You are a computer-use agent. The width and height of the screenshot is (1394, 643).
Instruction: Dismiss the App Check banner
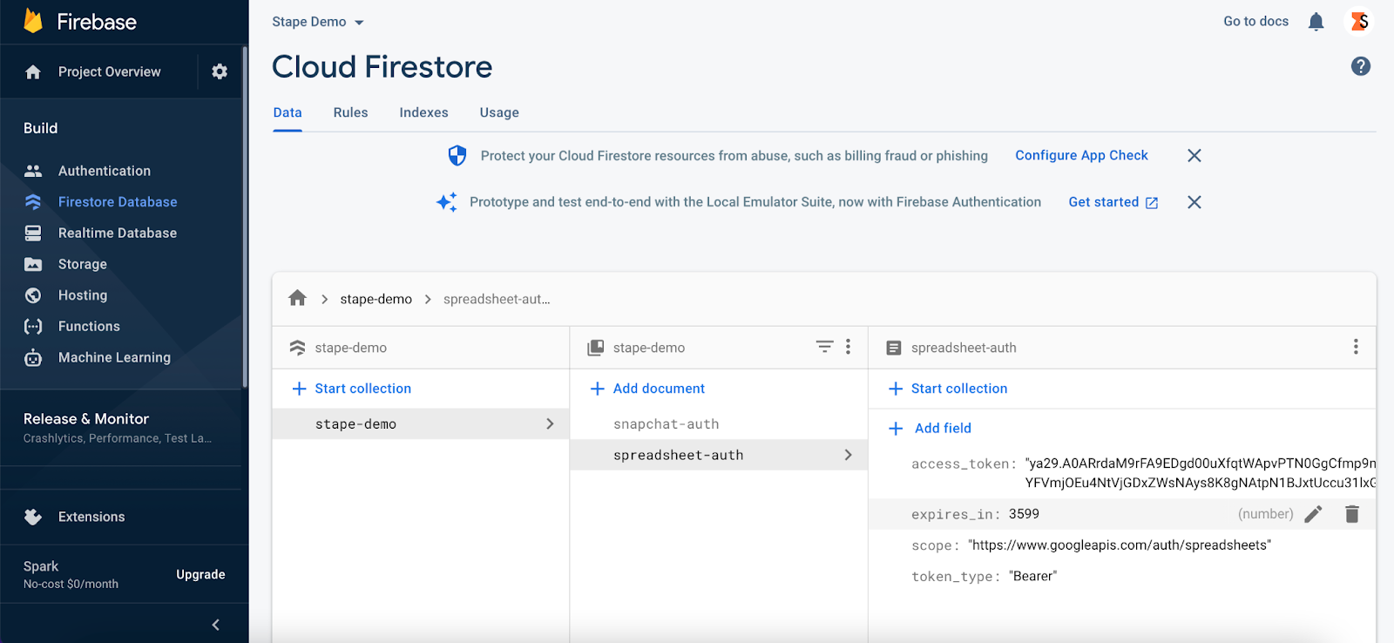pos(1194,155)
